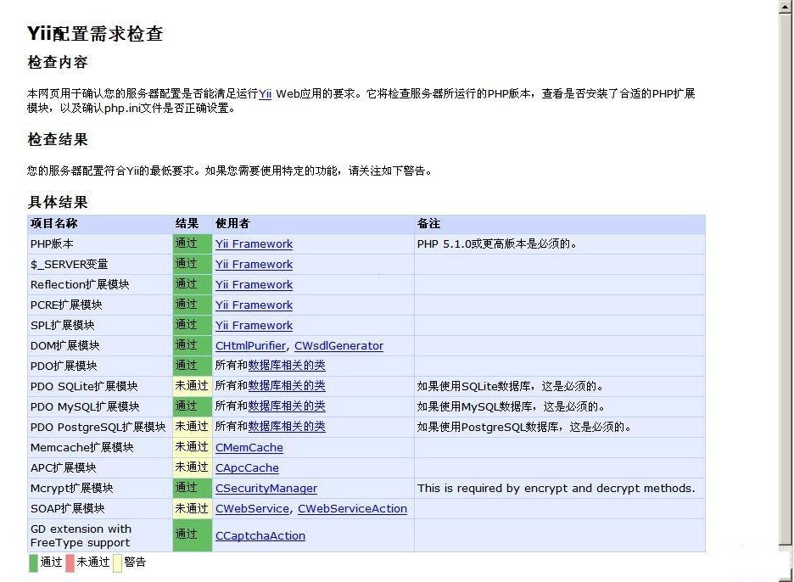Click the CApcCache link
Screen dimensions: 794x582
(x=246, y=467)
